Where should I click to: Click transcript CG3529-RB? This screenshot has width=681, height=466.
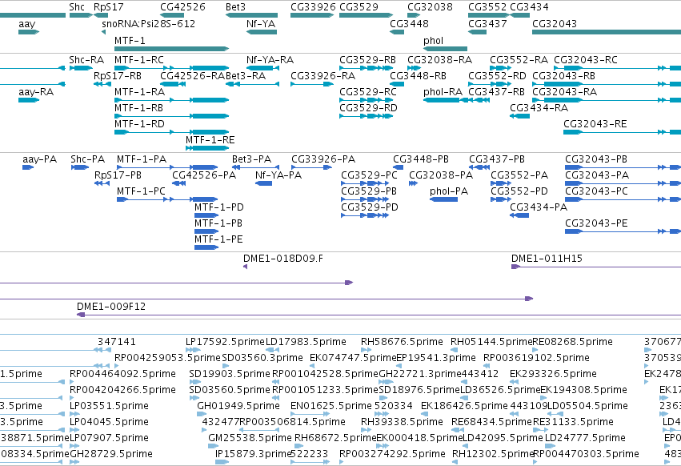[367, 68]
